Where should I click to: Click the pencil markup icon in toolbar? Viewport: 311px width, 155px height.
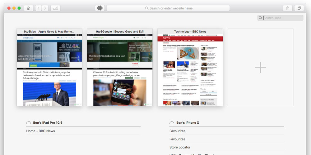coord(55,8)
